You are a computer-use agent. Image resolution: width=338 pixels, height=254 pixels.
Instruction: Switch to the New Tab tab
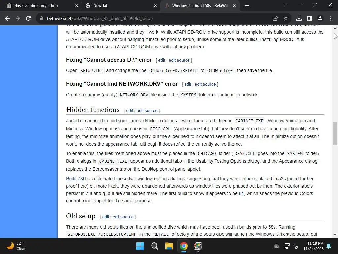pyautogui.click(x=121, y=6)
